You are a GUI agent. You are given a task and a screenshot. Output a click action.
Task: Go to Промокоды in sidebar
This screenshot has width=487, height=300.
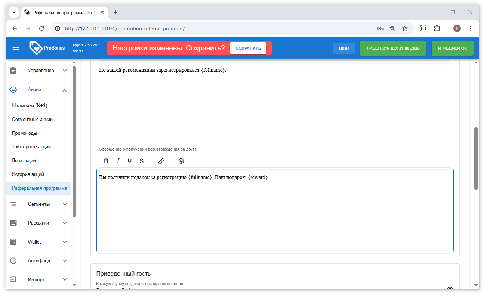(x=24, y=133)
